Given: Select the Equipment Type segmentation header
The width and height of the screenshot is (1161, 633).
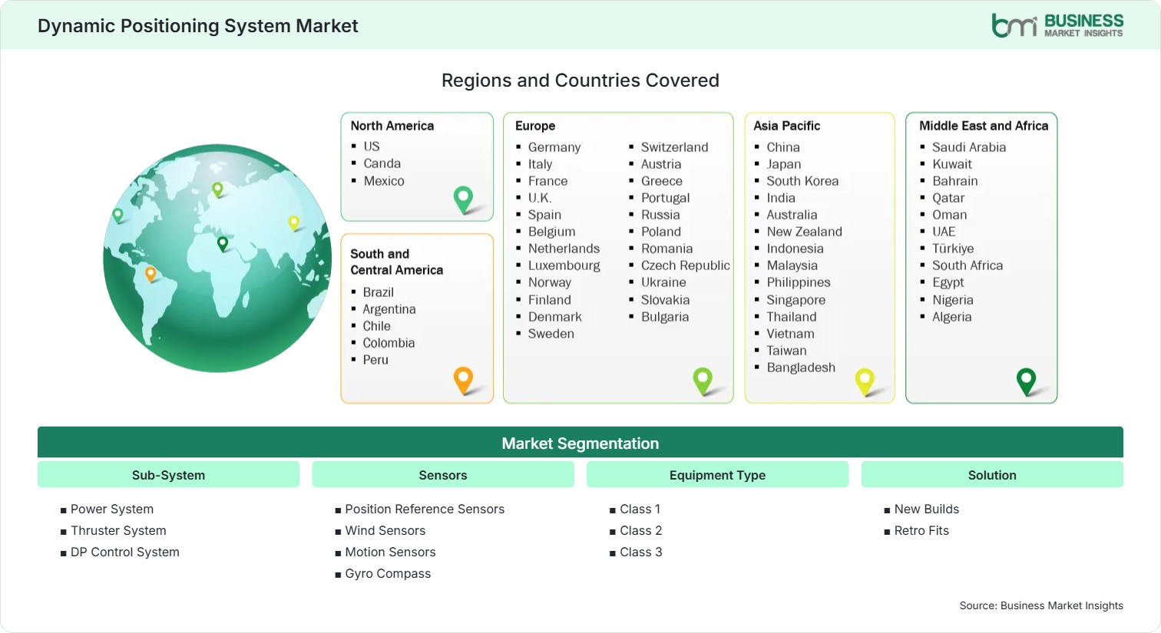Looking at the screenshot, I should point(717,475).
